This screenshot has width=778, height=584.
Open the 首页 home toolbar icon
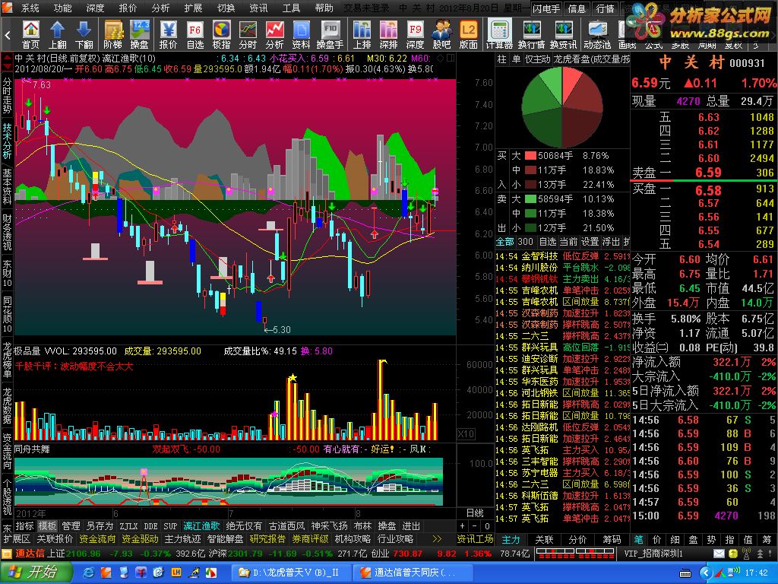click(30, 34)
